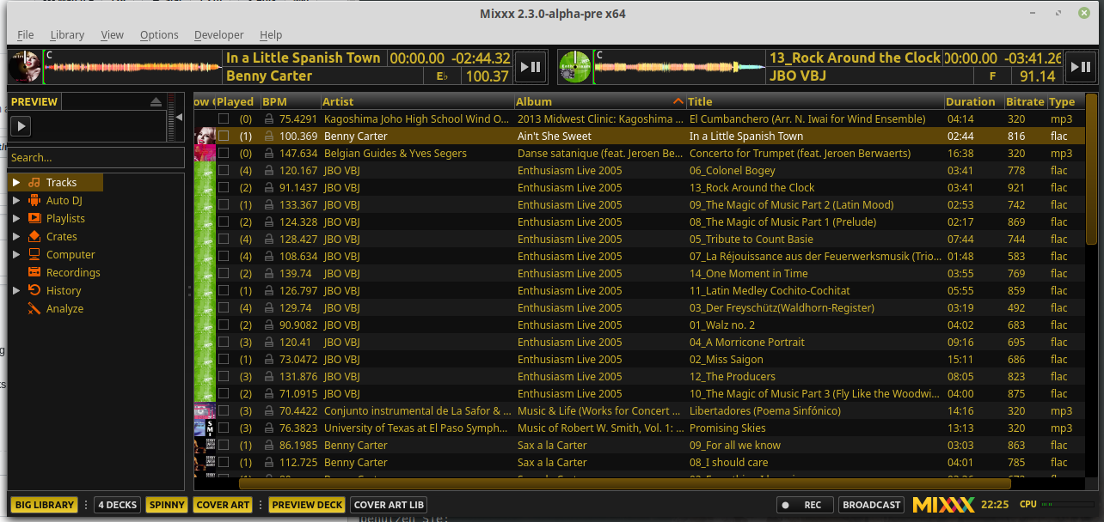1104x522 pixels.
Task: Click BPM lock icon for Benny Carter 100.369
Action: (269, 137)
